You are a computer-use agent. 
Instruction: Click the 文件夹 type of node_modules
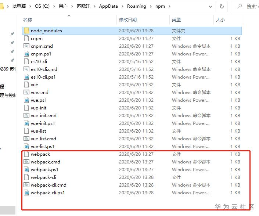(179, 31)
